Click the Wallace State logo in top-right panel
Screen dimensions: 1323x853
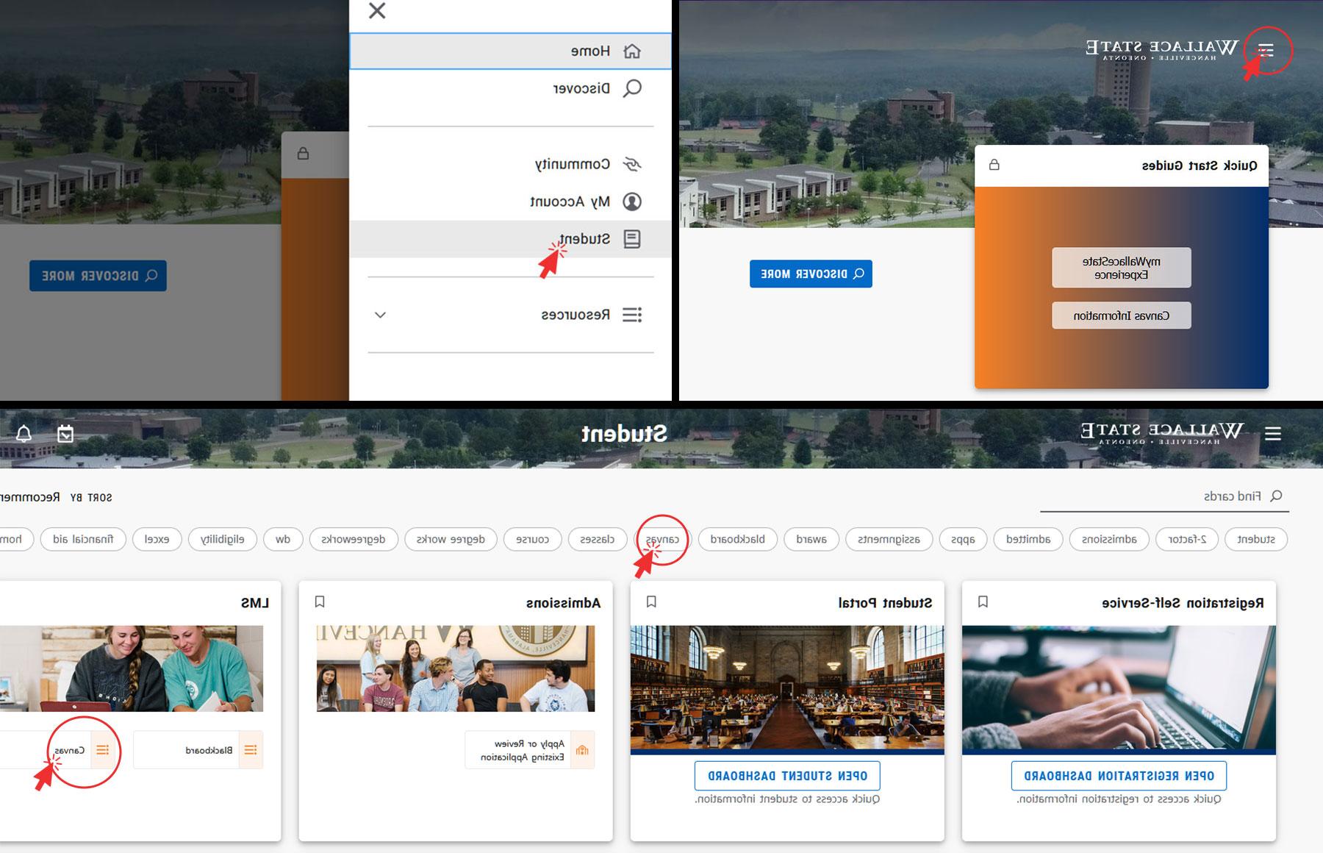[x=1162, y=49]
